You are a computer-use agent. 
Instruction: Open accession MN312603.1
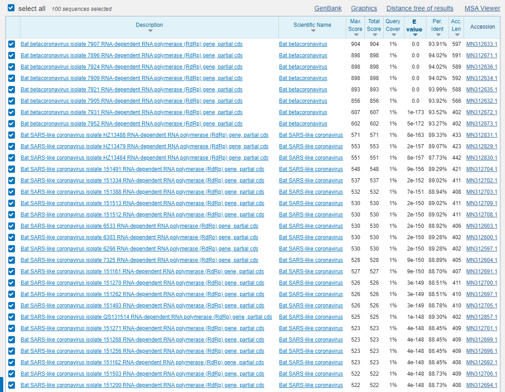[481, 226]
